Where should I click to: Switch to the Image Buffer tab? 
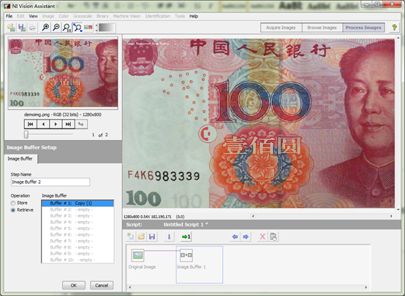(x=20, y=159)
